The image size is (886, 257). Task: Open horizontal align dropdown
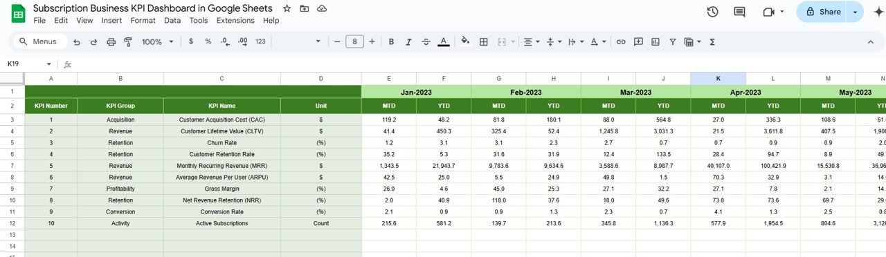[x=531, y=42]
